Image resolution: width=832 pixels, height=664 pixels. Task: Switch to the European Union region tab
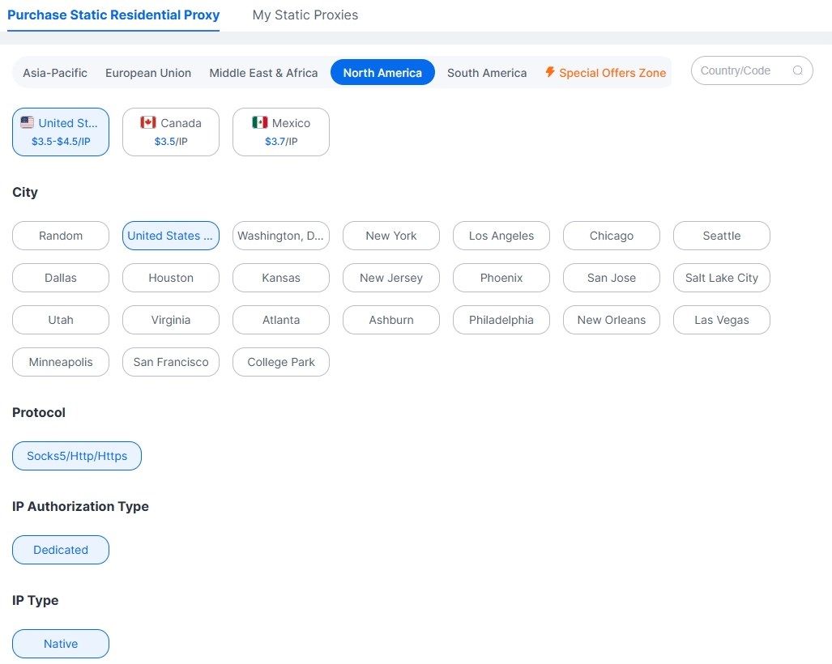[148, 73]
